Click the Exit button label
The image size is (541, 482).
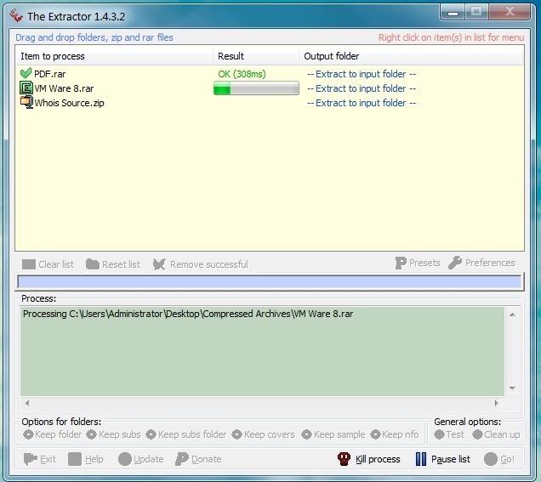click(x=48, y=459)
